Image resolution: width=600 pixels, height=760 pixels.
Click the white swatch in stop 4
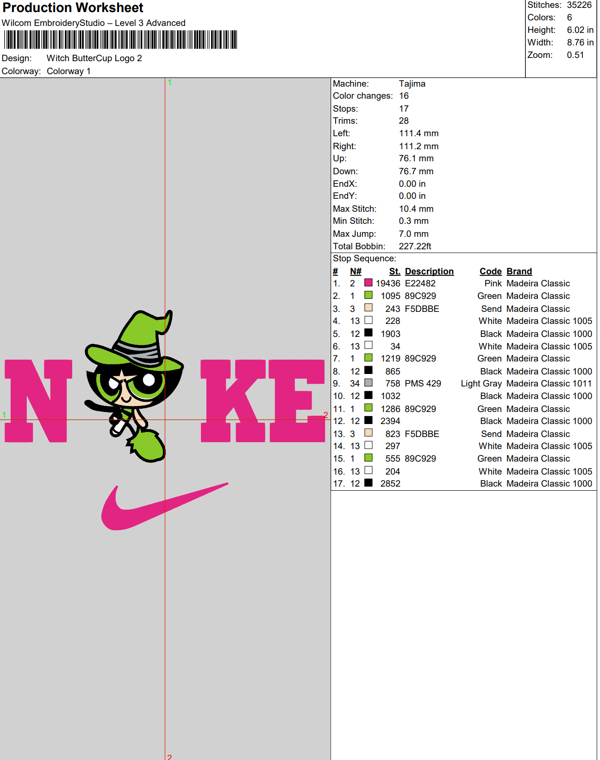coord(369,320)
